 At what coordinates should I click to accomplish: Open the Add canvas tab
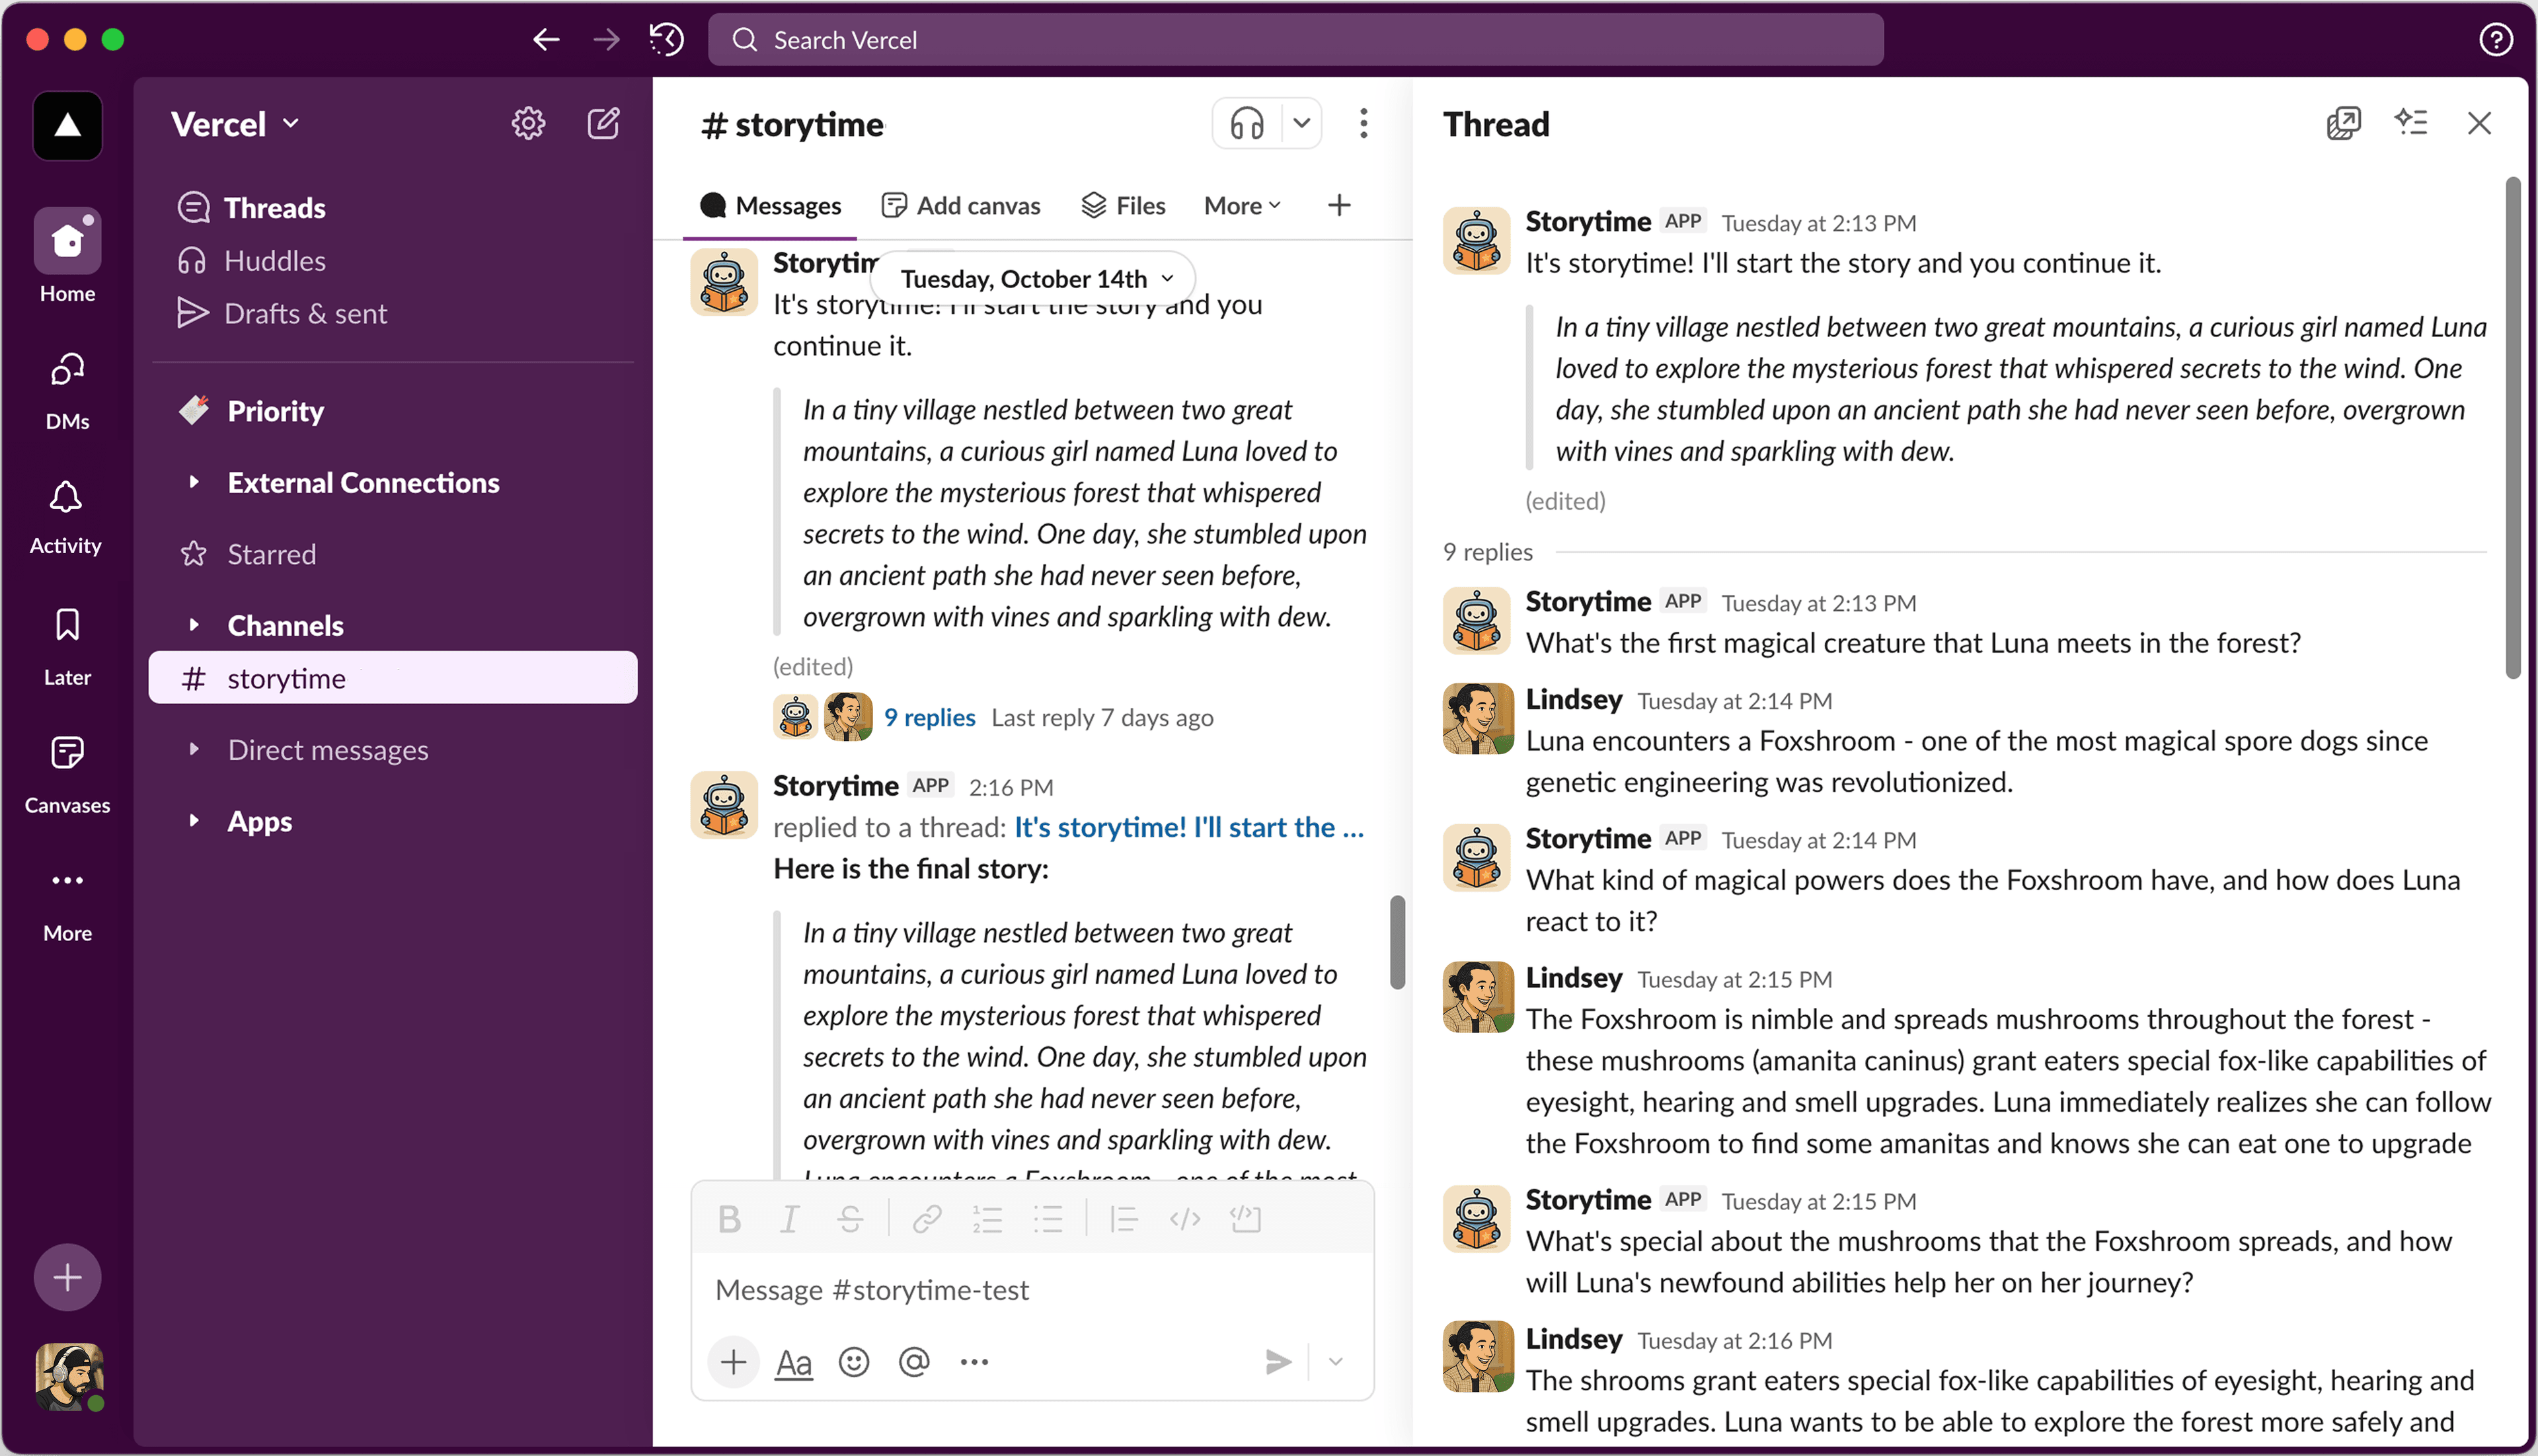tap(961, 206)
